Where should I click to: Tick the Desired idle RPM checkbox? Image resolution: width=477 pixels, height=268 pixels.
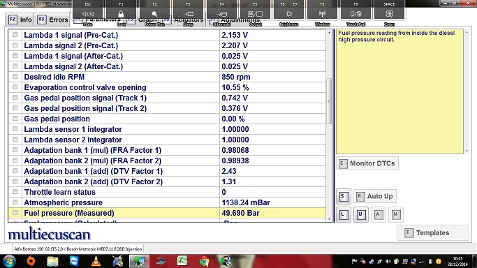coord(15,77)
